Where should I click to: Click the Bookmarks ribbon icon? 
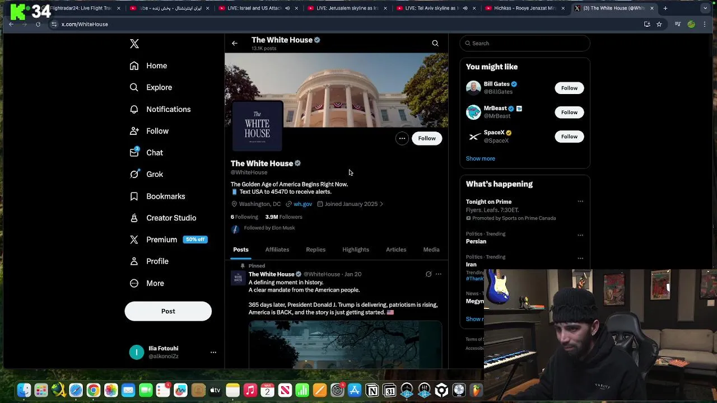tap(134, 196)
